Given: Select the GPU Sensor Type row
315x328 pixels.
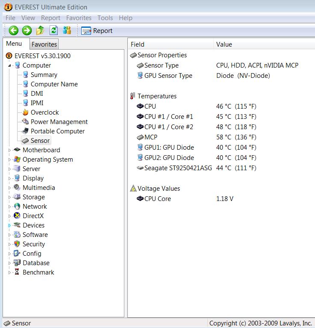Looking at the screenshot, I should [x=221, y=76].
